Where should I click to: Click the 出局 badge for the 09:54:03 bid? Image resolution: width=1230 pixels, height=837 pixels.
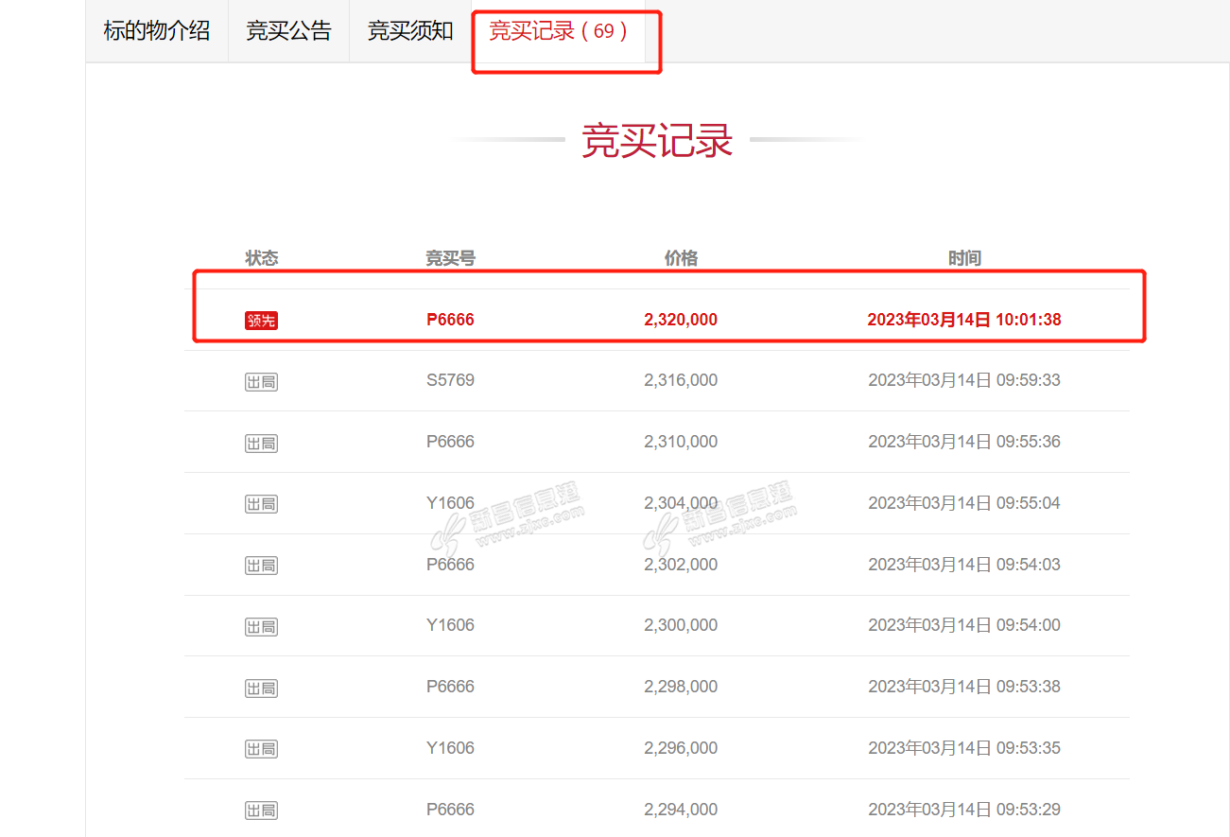pos(261,566)
